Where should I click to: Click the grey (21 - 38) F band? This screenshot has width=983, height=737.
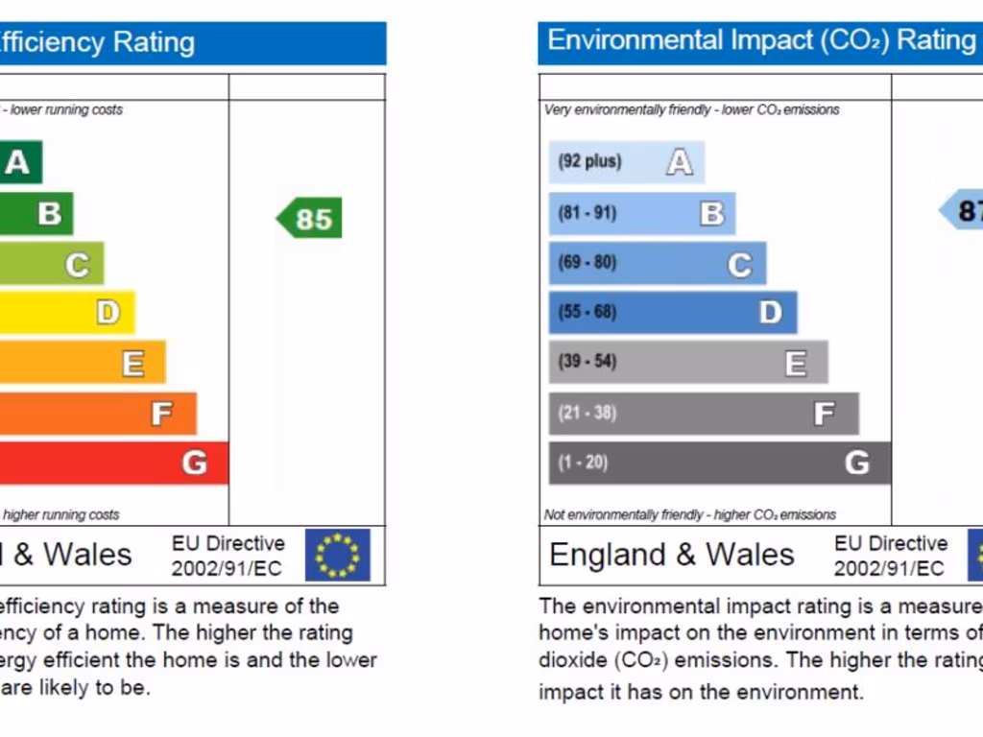click(x=703, y=414)
